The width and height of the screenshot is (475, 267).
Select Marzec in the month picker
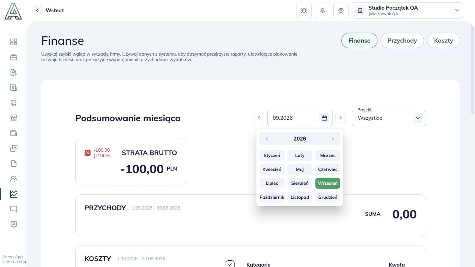pos(328,155)
